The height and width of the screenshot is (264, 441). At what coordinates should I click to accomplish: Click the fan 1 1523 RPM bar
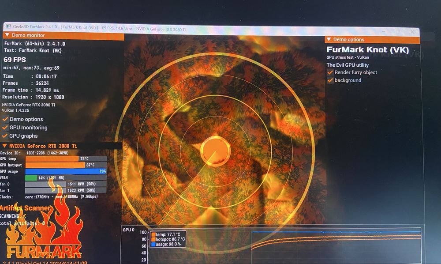(66, 190)
